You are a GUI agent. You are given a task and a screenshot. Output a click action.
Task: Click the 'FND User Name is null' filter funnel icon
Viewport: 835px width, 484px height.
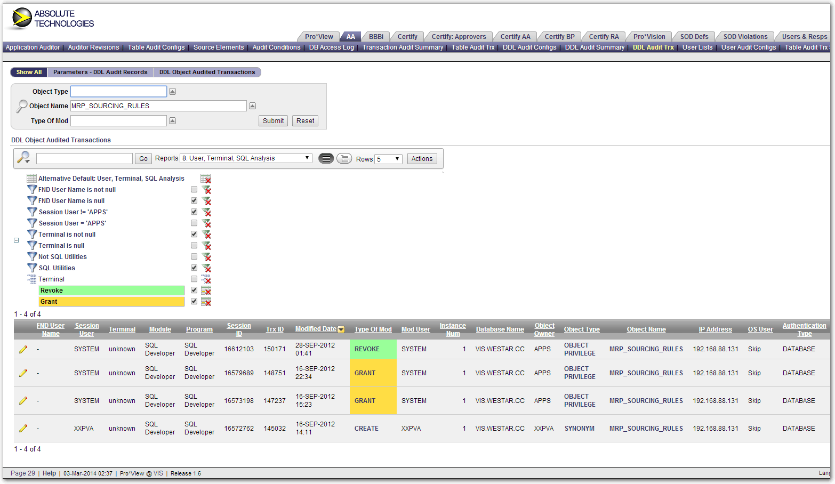[31, 200]
